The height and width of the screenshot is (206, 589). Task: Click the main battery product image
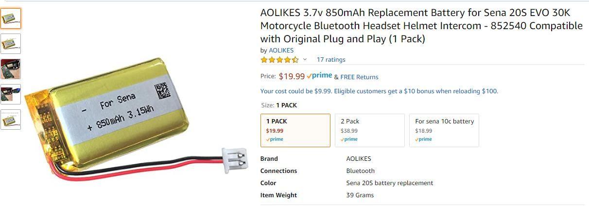click(136, 117)
